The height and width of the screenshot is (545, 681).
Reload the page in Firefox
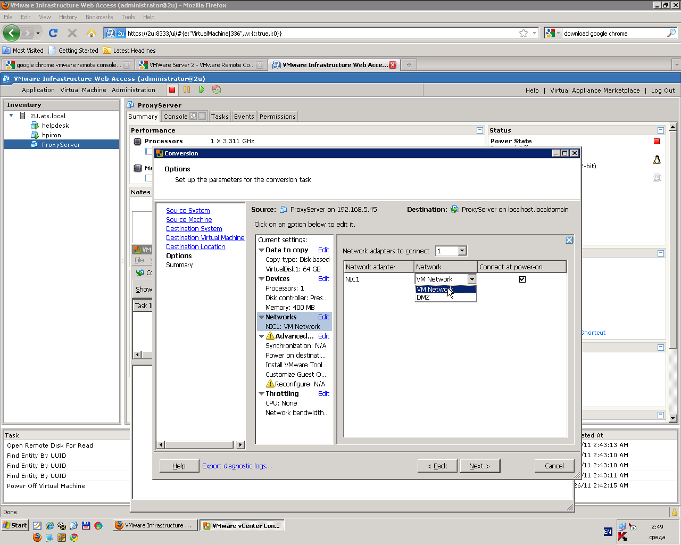pyautogui.click(x=53, y=33)
